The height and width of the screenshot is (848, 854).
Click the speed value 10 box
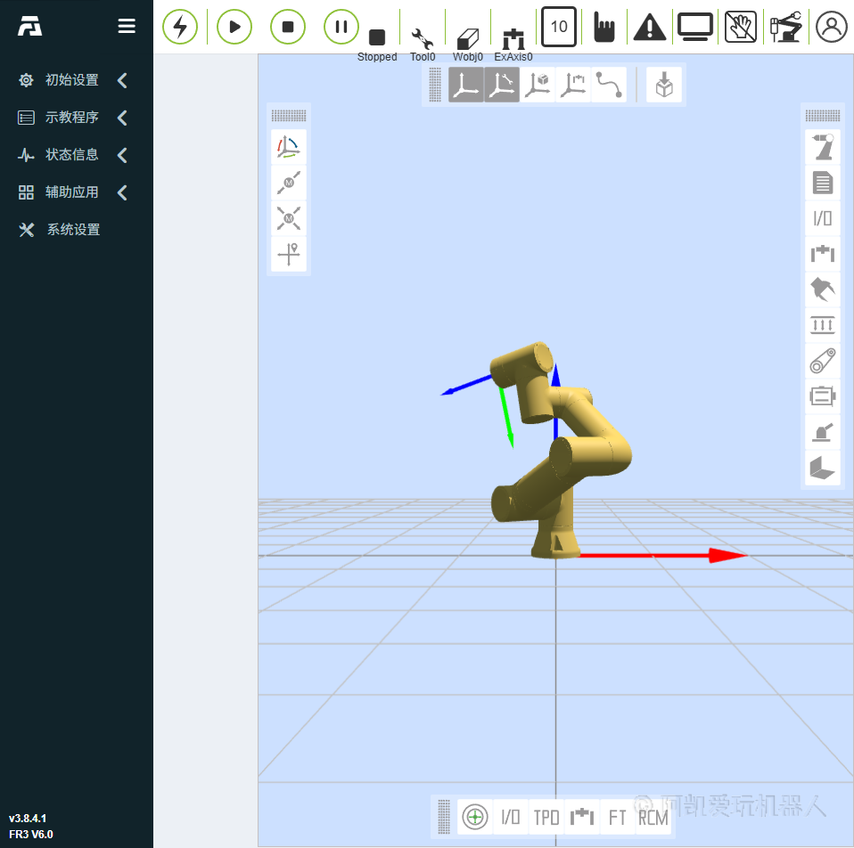pos(559,27)
